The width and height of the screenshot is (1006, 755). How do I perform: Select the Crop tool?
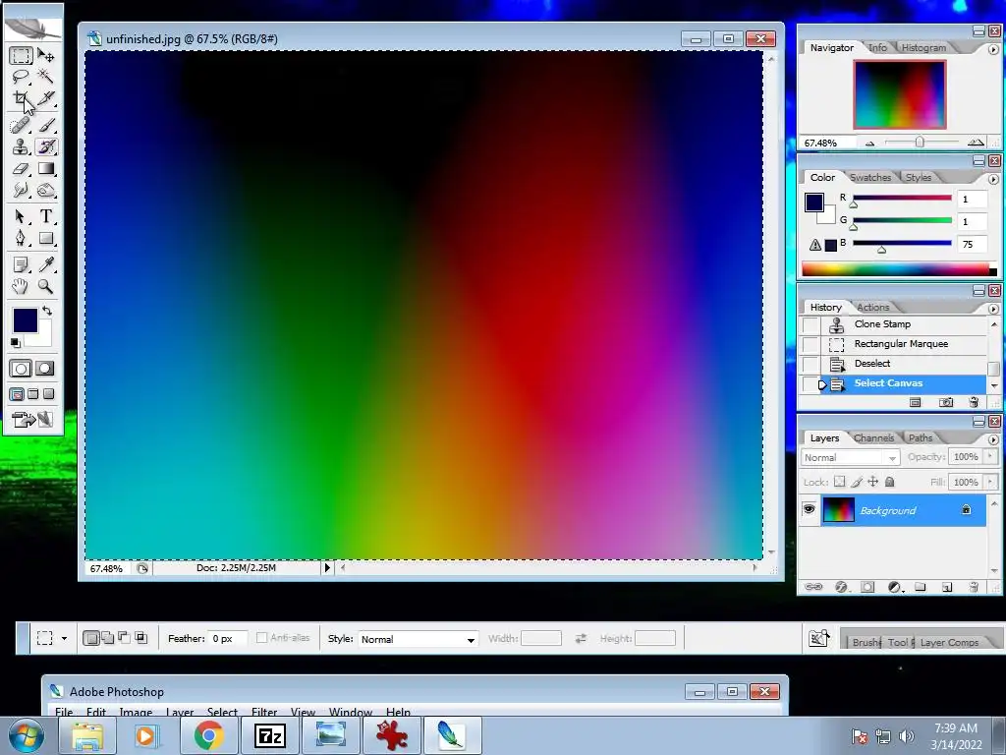[x=21, y=98]
